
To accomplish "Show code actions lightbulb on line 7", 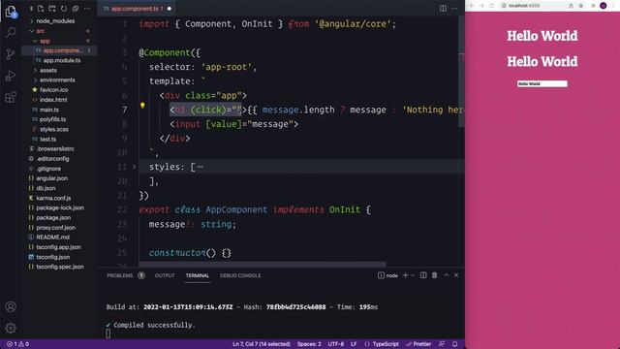I will click(x=142, y=106).
